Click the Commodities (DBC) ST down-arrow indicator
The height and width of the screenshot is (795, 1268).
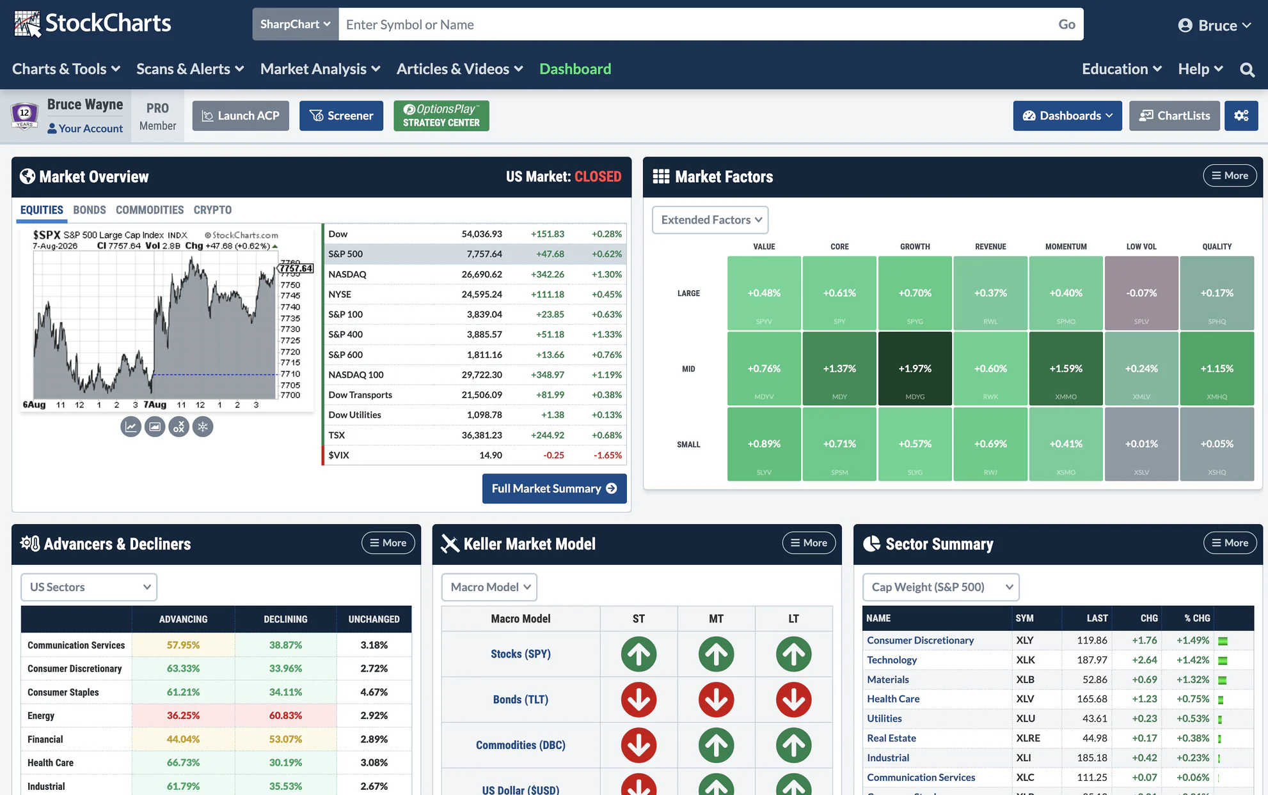[x=638, y=745]
